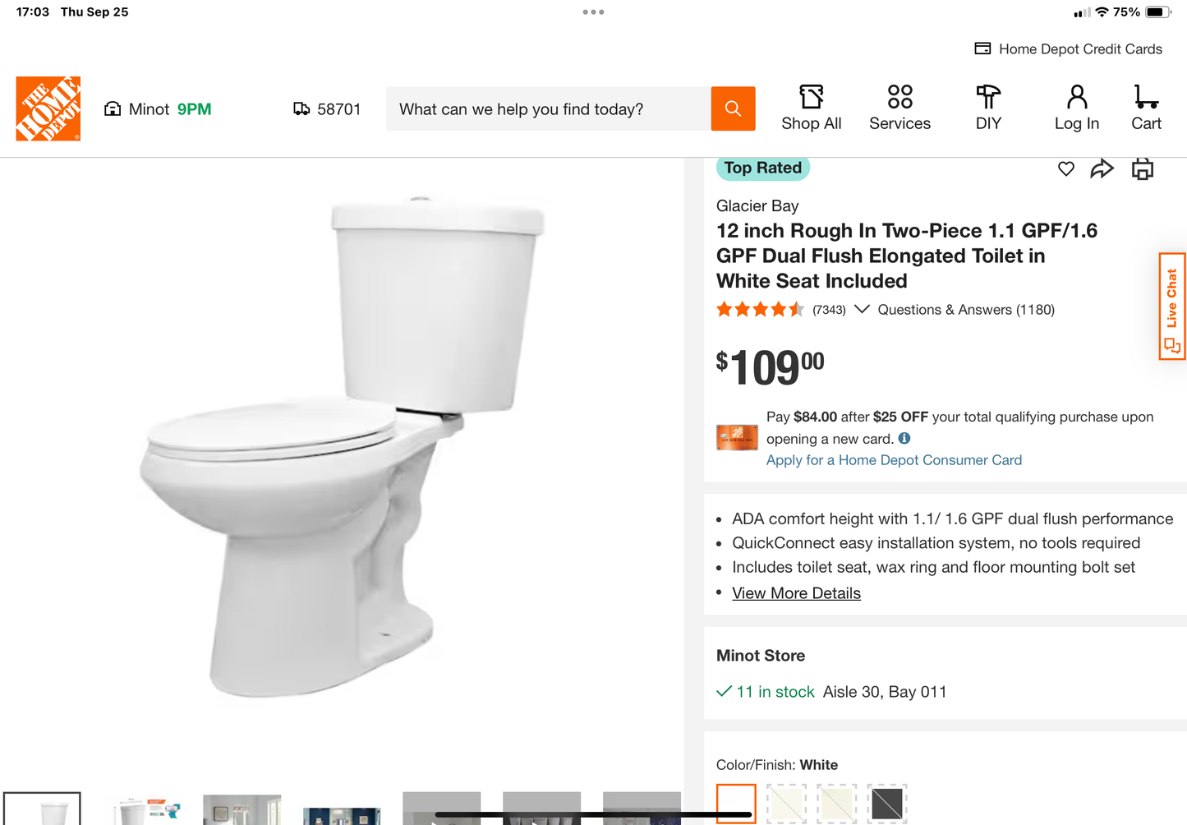Click View More Details link

796,593
